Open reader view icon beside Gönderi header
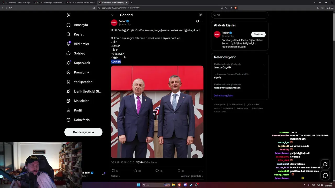Image resolution: width=335 pixels, height=188 pixels. point(200,15)
